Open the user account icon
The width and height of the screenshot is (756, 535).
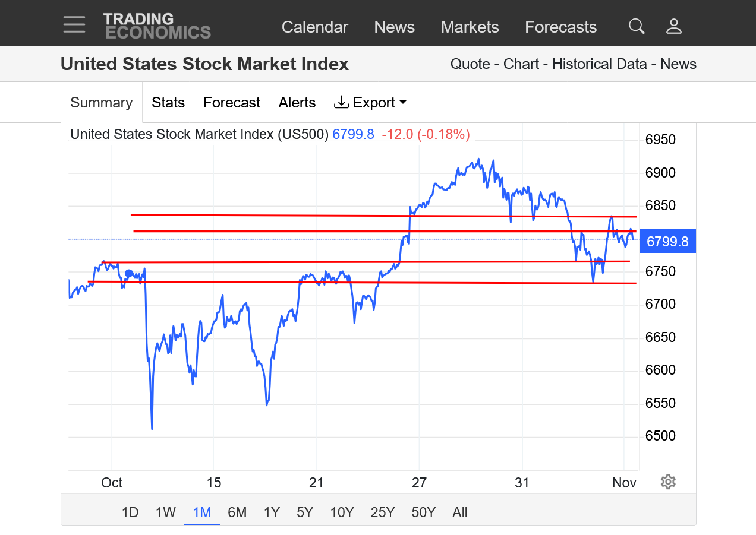(673, 26)
